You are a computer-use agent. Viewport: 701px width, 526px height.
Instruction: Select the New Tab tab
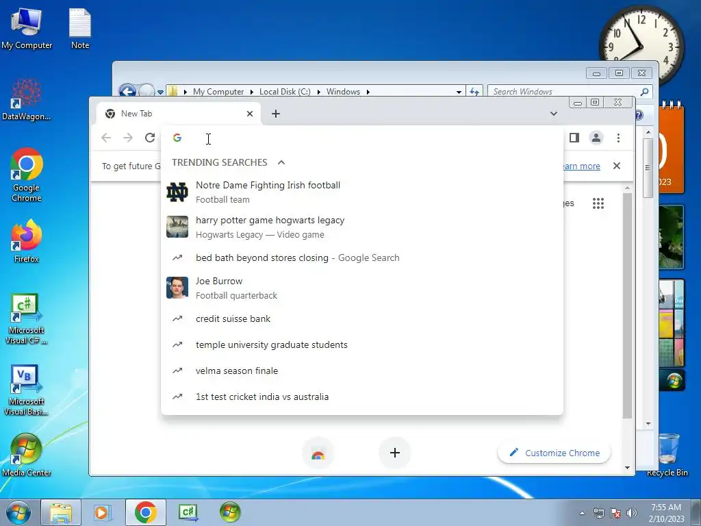178,114
